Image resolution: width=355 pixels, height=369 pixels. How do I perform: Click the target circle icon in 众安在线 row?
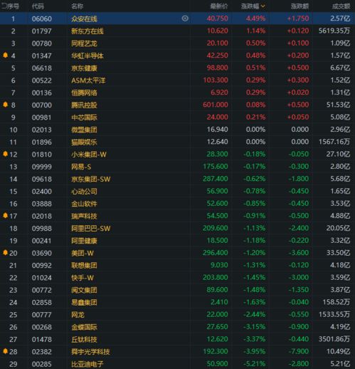pos(185,19)
